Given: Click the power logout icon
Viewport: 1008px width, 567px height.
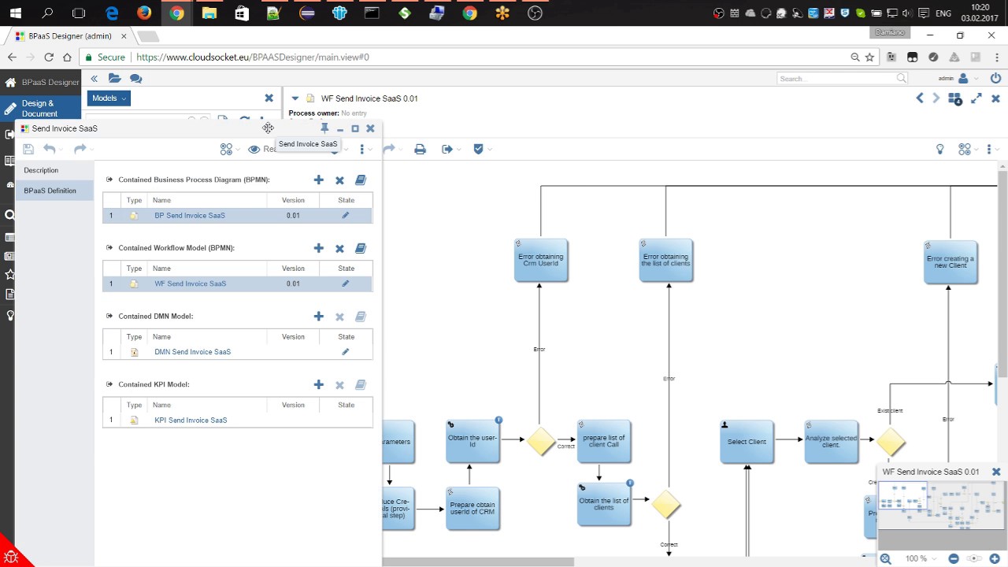Looking at the screenshot, I should pyautogui.click(x=995, y=78).
